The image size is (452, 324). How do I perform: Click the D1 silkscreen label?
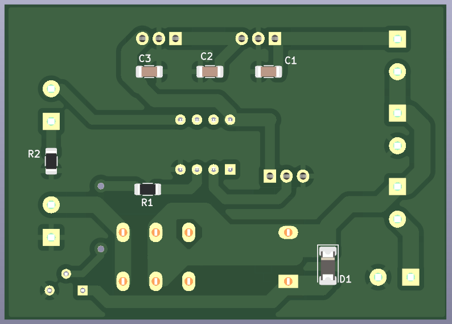pos(346,279)
